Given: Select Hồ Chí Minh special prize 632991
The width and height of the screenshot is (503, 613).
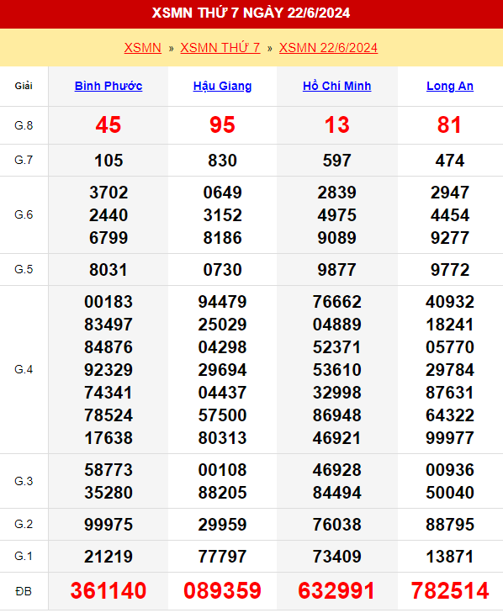Looking at the screenshot, I should click(336, 590).
